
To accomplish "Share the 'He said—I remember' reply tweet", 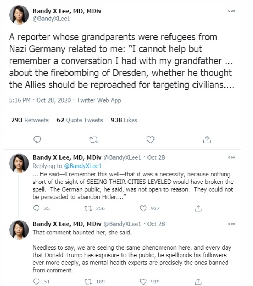I will coord(198,208).
